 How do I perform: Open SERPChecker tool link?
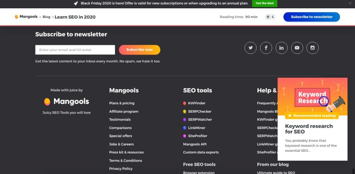[x=200, y=112]
